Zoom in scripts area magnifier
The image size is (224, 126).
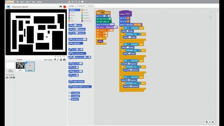(213, 122)
